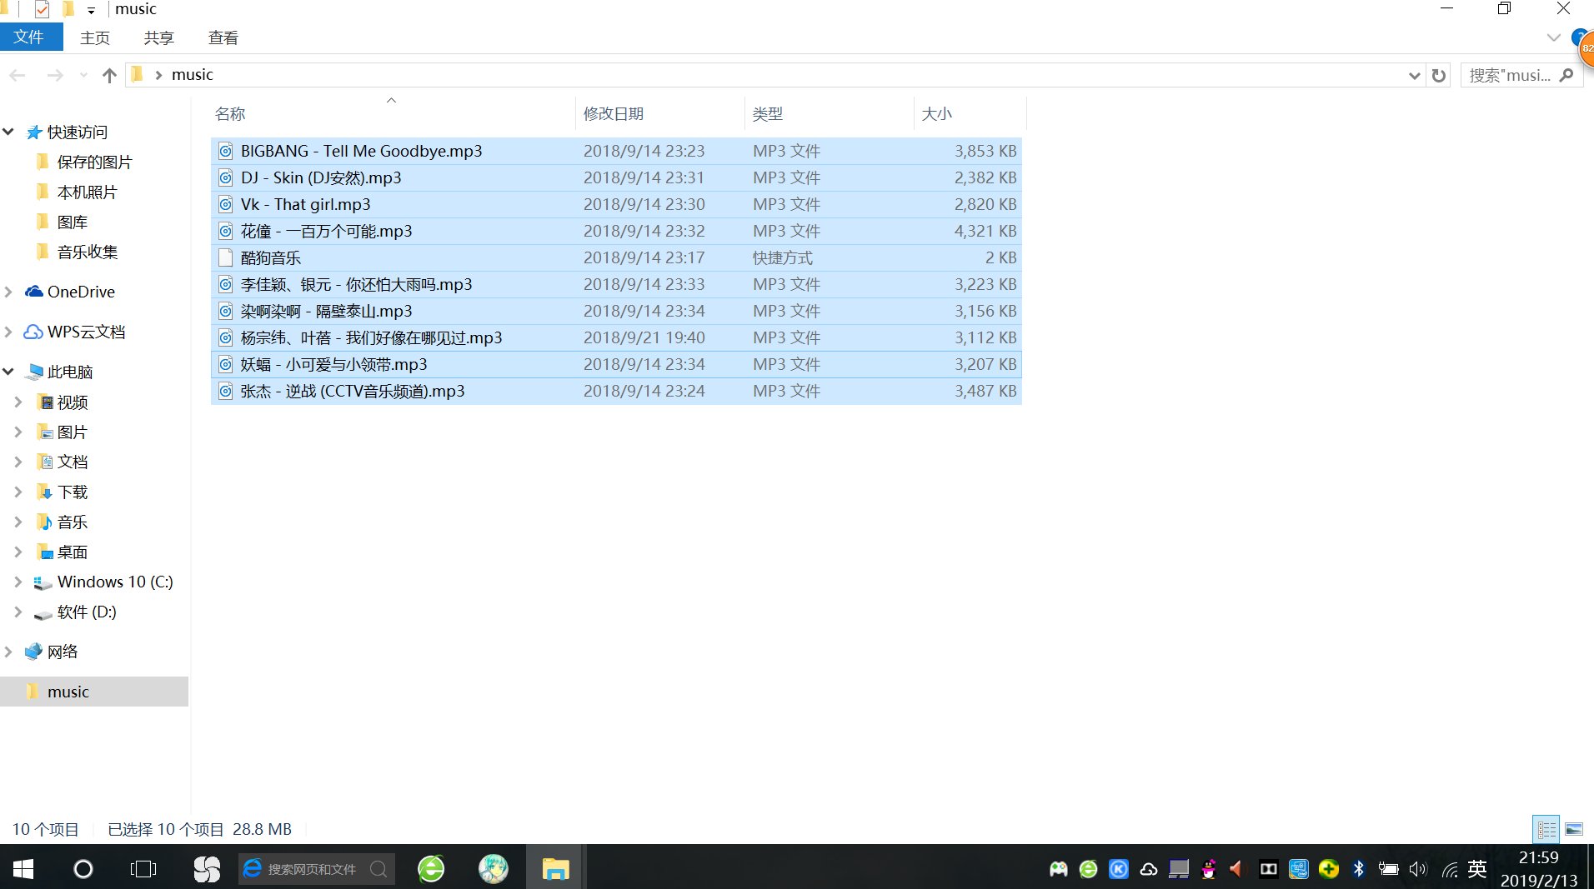Open File Explorer from the taskbar
The image size is (1594, 889).
tap(554, 869)
